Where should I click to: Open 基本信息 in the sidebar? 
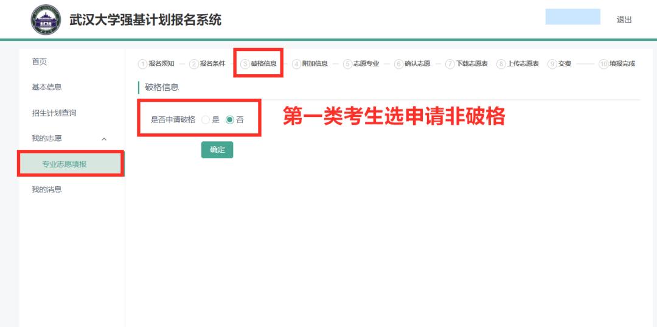46,87
